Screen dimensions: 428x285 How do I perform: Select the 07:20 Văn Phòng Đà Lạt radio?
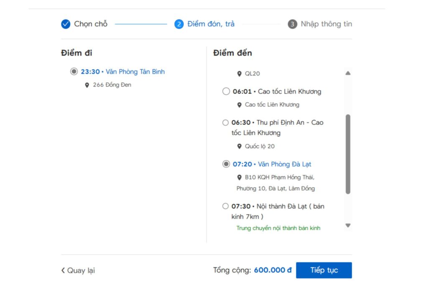[x=226, y=164]
